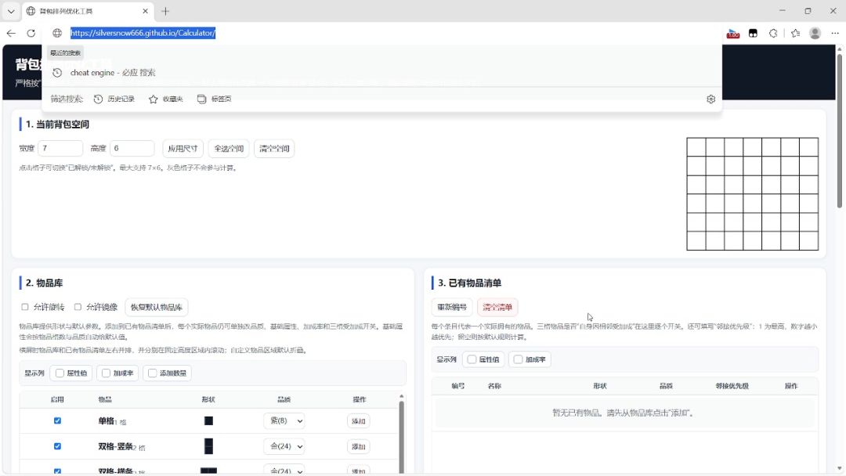Click the 邻接优先级 column header
Image resolution: width=846 pixels, height=476 pixels.
pos(732,386)
